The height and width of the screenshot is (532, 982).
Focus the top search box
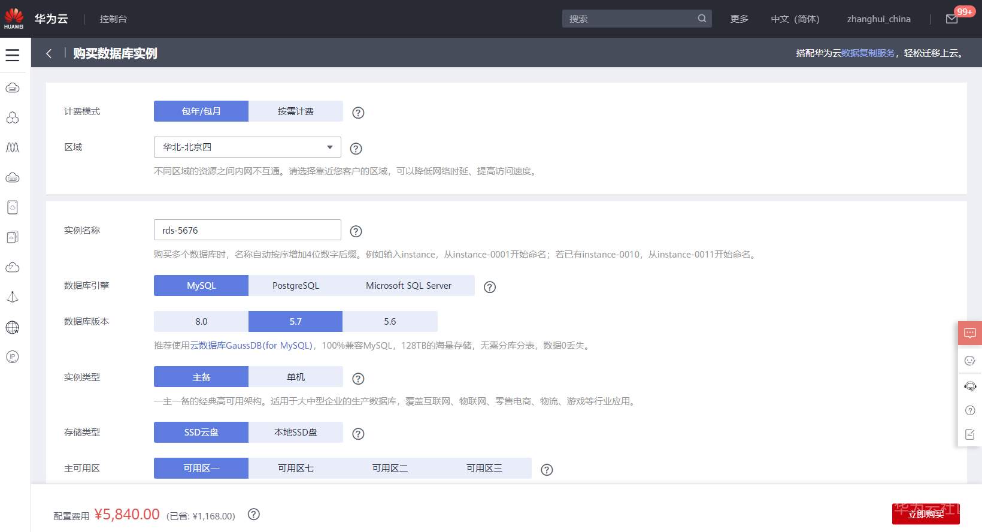point(637,19)
